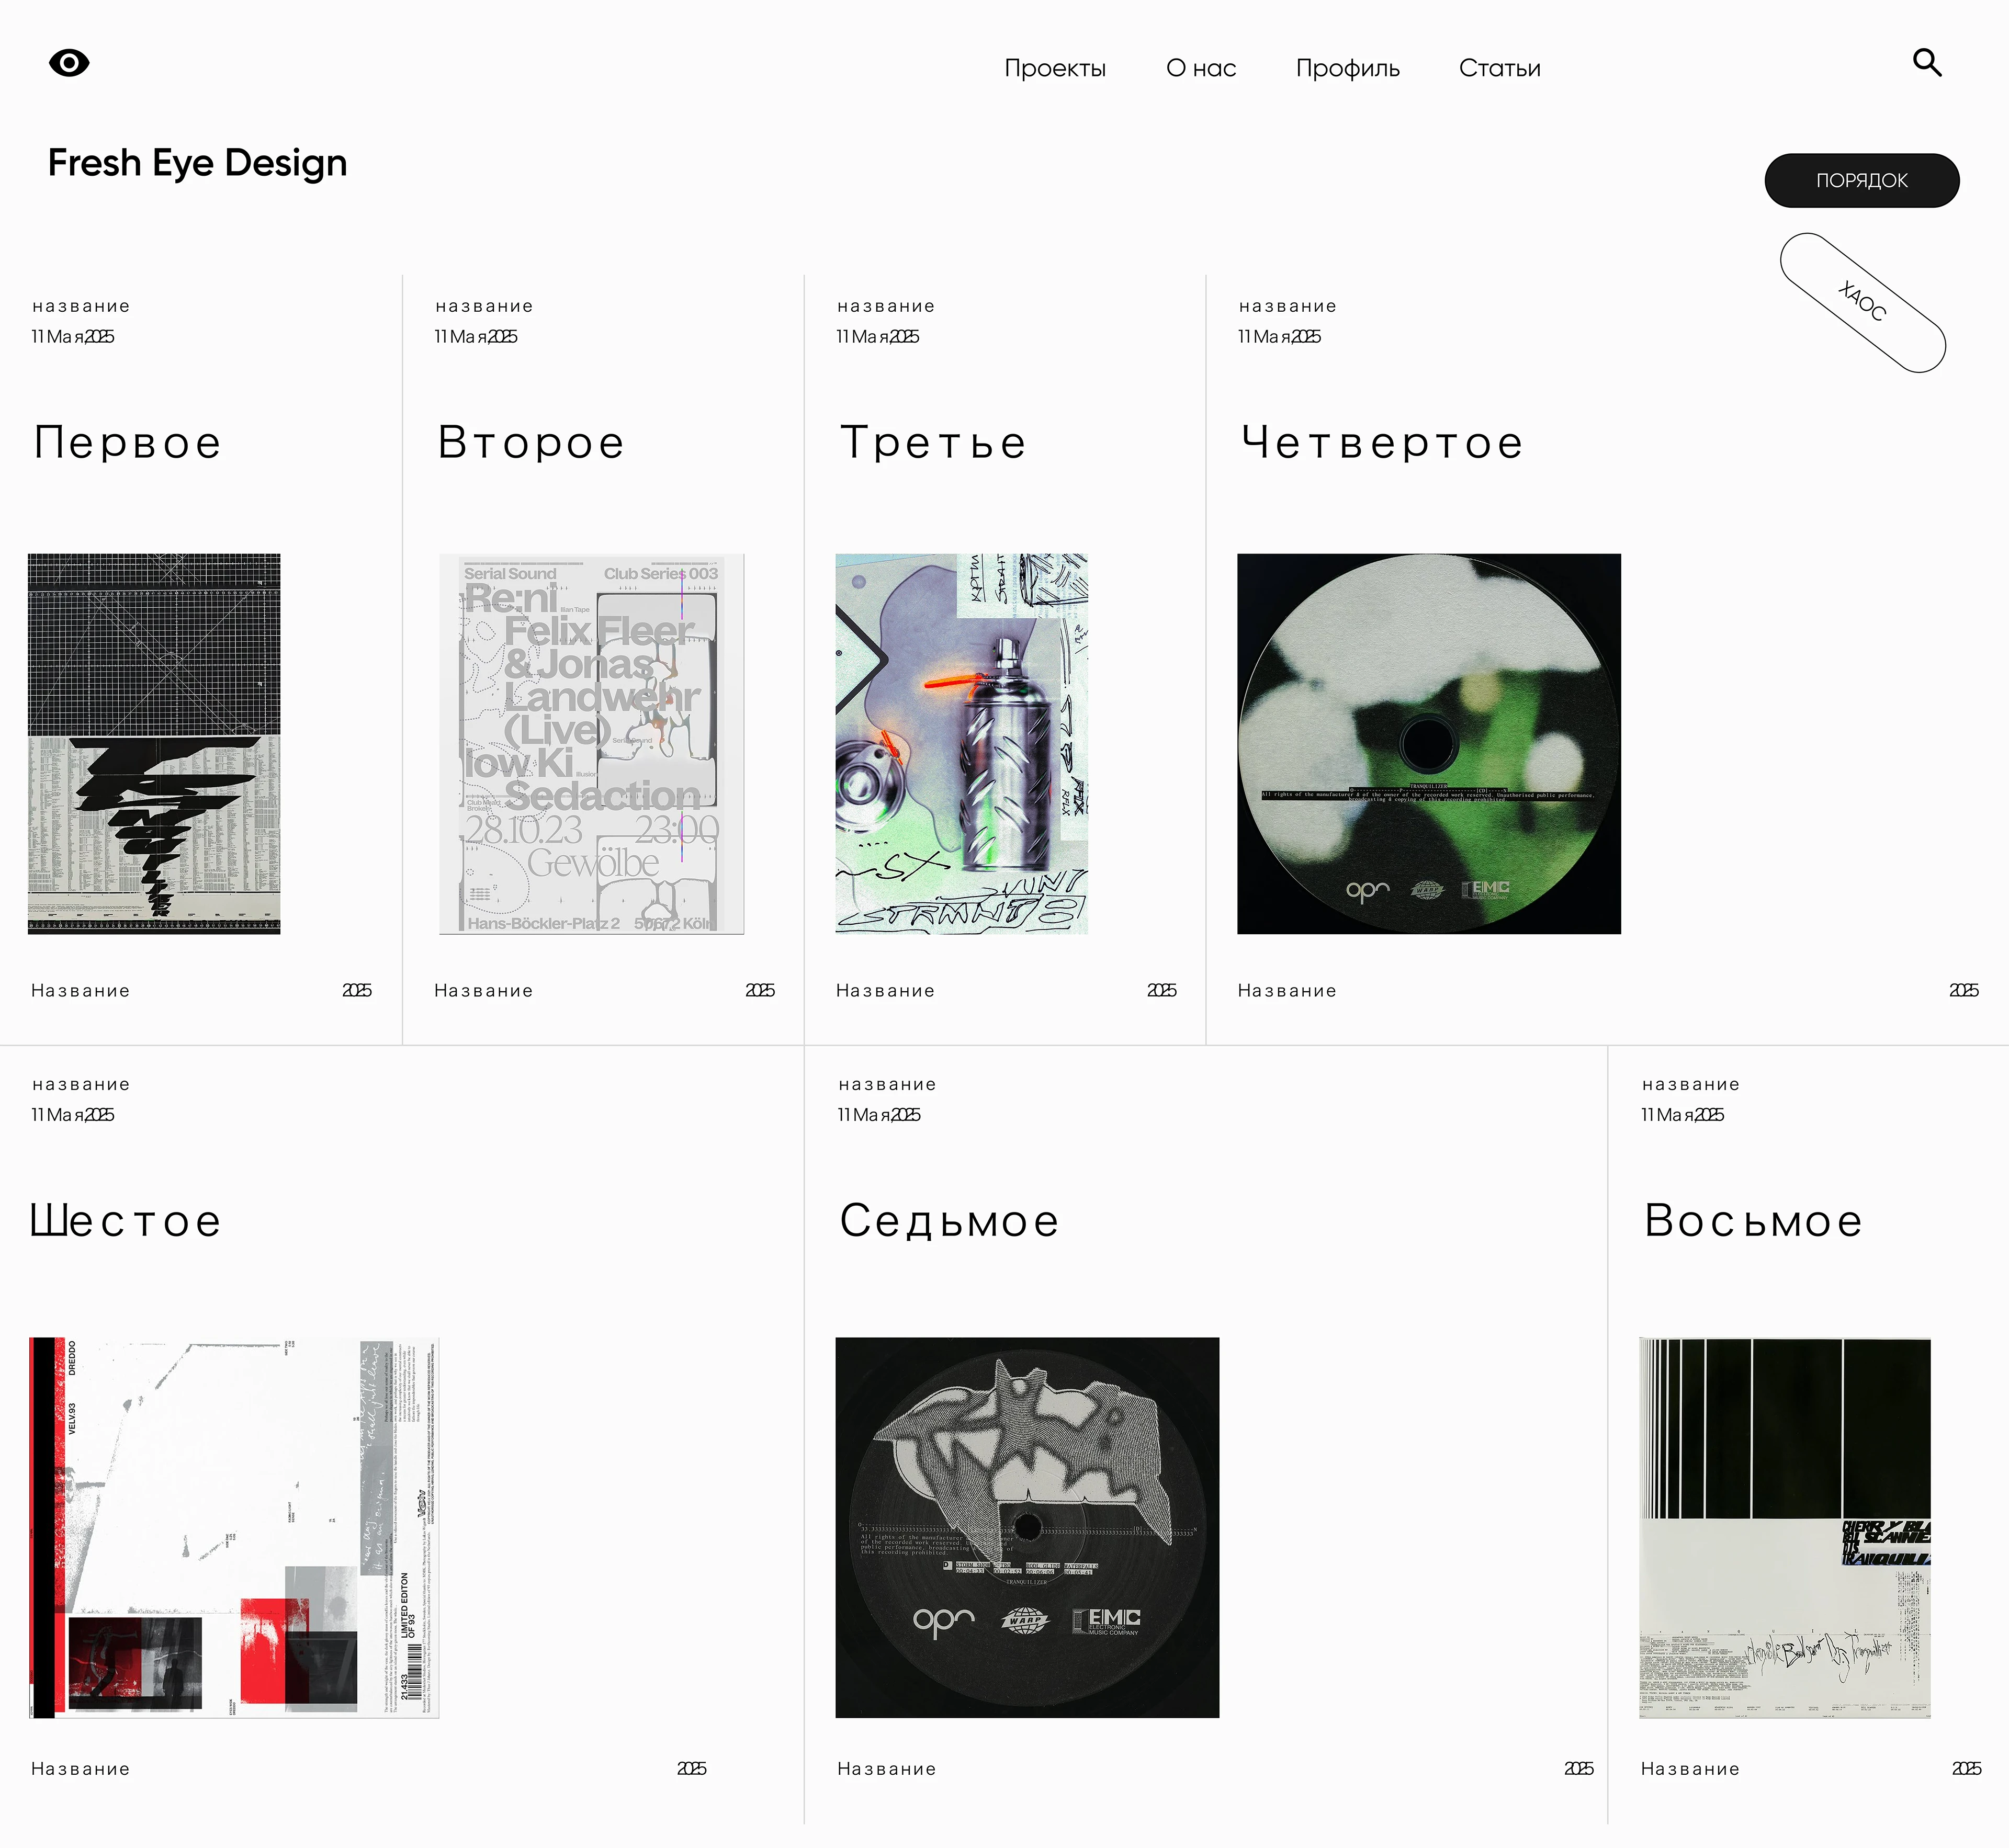The width and height of the screenshot is (2009, 1848).
Task: Open the Профиль menu item
Action: tap(1347, 68)
